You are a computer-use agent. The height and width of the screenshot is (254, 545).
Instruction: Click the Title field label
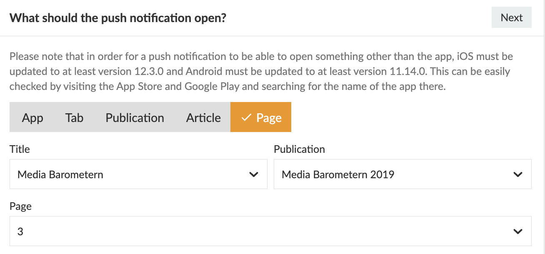[20, 149]
